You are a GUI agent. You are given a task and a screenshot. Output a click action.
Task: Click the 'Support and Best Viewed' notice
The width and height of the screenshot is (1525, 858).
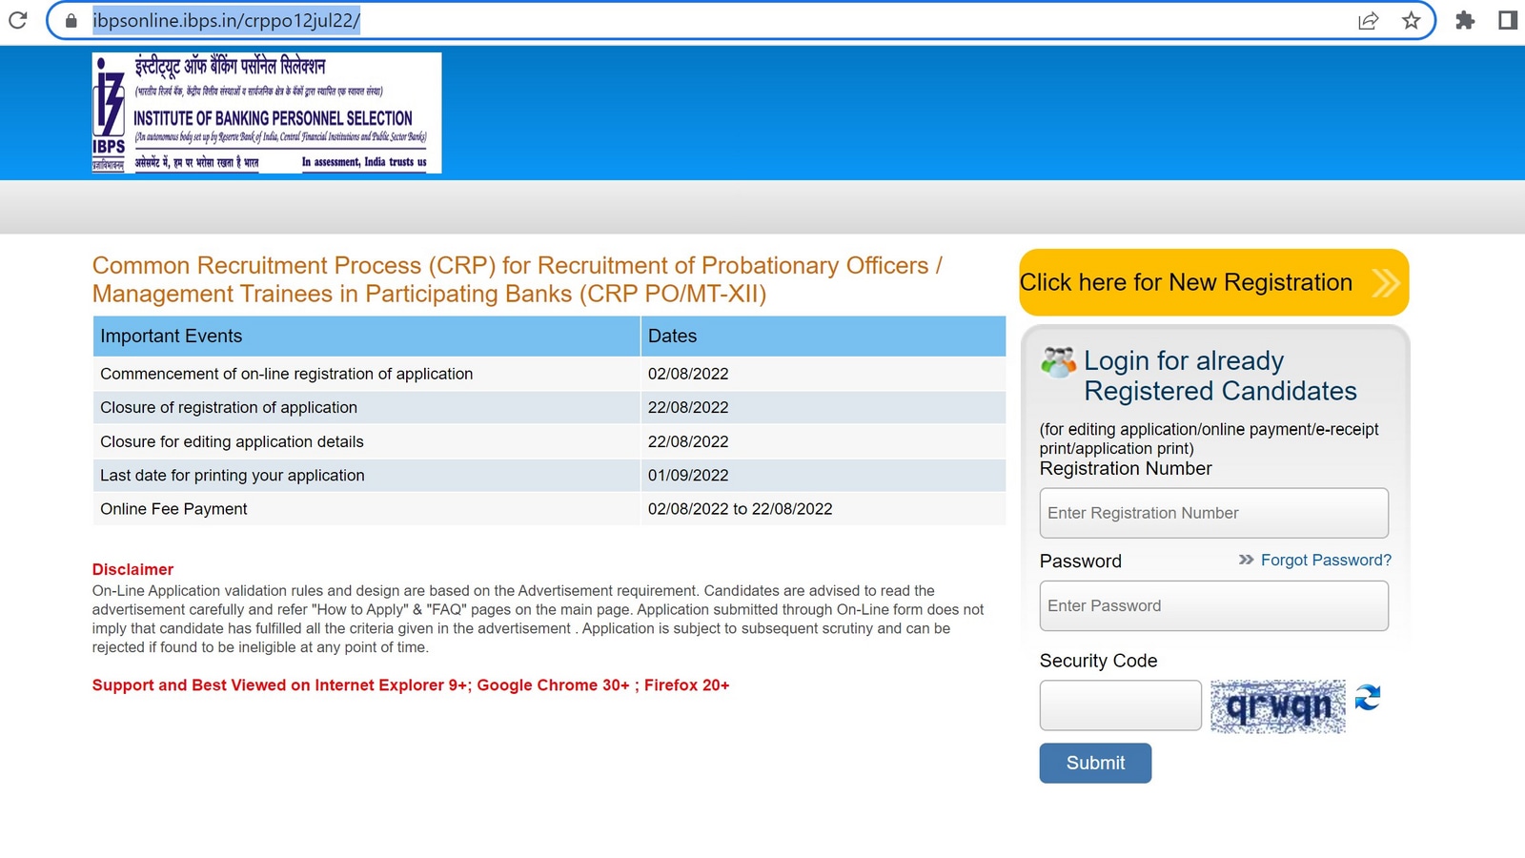coord(411,684)
